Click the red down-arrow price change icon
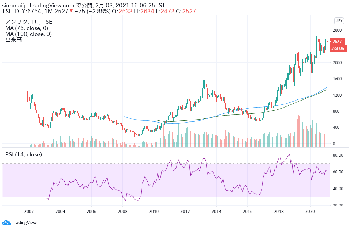 pyautogui.click(x=71, y=10)
